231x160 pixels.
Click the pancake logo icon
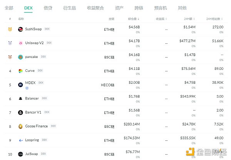pyautogui.click(x=20, y=57)
